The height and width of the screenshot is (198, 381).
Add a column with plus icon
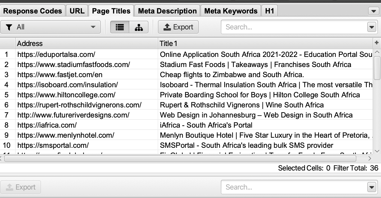(x=377, y=43)
